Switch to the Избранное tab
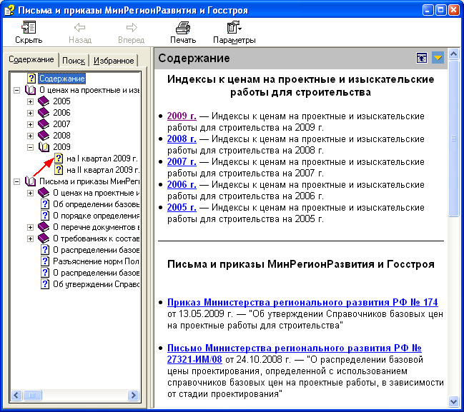This screenshot has width=464, height=412. pos(113,61)
